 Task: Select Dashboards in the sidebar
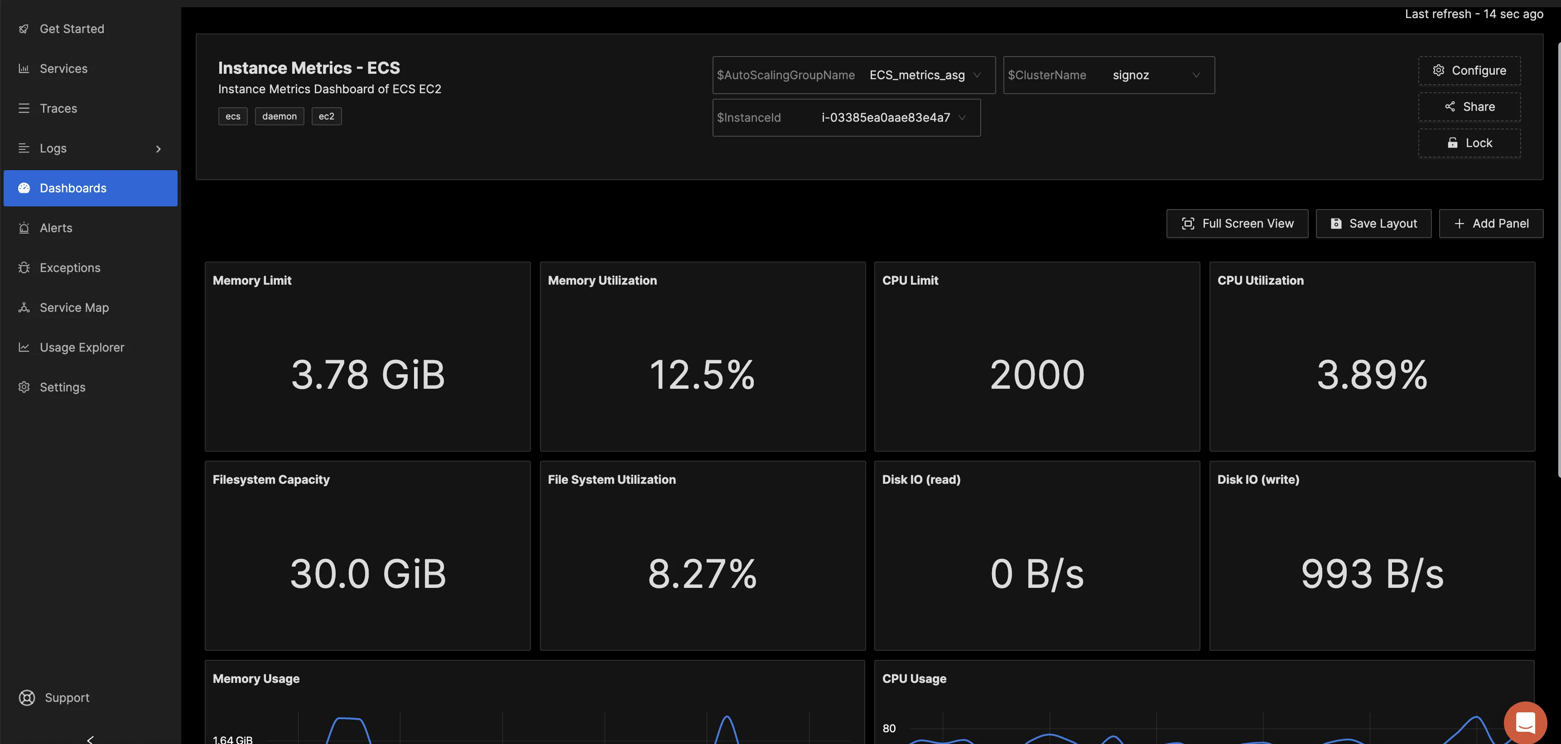point(90,188)
